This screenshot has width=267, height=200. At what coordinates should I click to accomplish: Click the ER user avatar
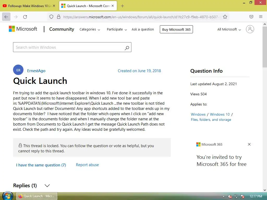point(18,70)
